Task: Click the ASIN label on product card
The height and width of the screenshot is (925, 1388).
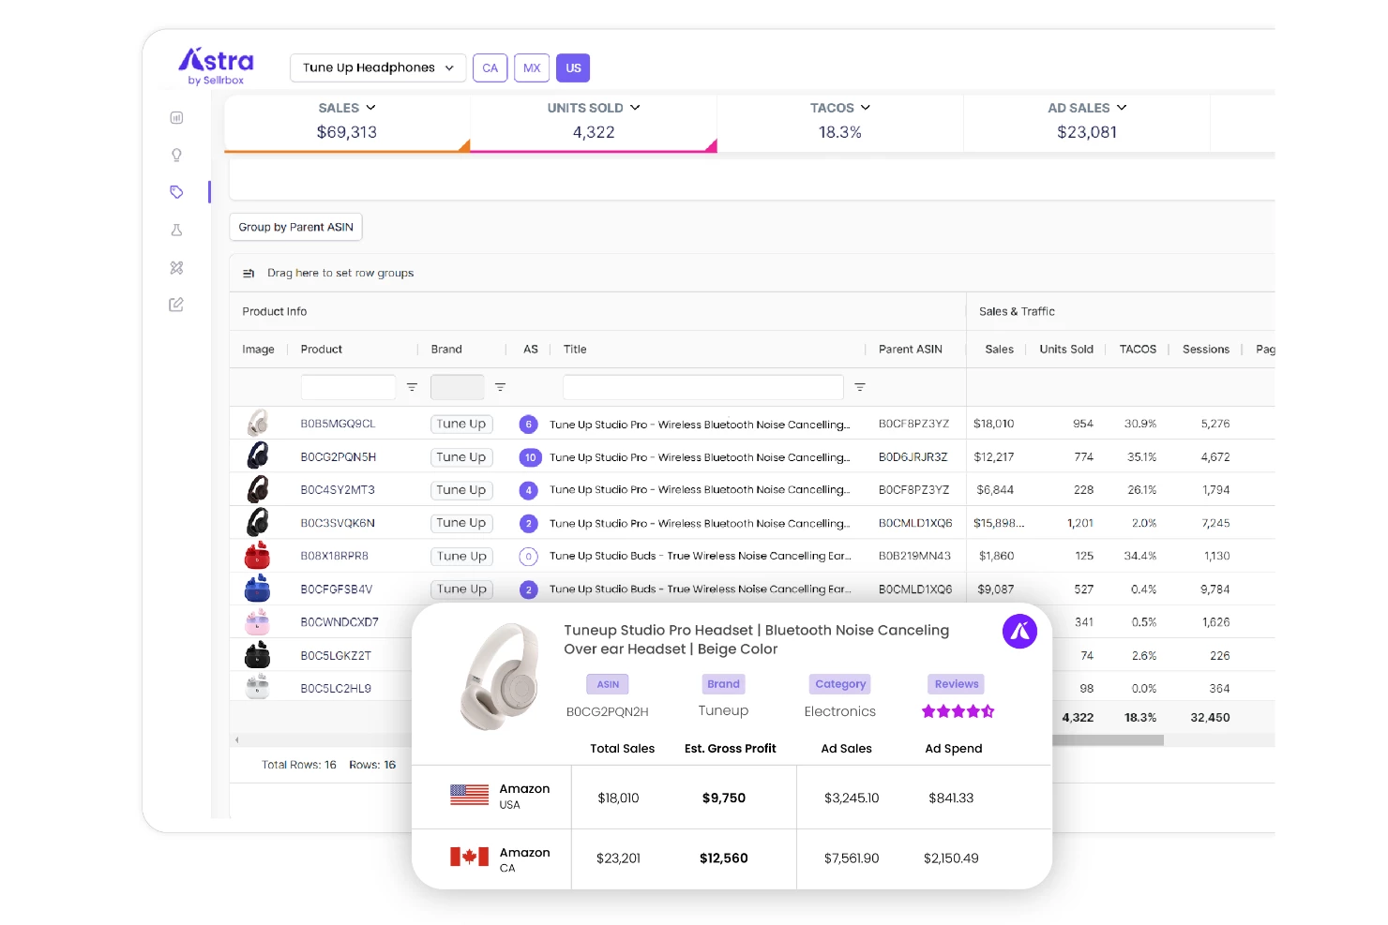Action: coord(608,684)
